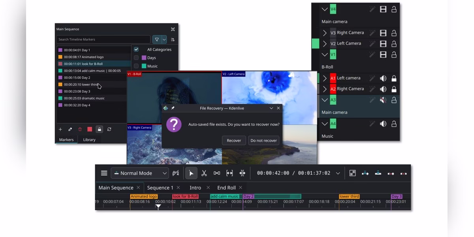Click the insert clip zone icon
The height and width of the screenshot is (237, 474).
click(365, 173)
